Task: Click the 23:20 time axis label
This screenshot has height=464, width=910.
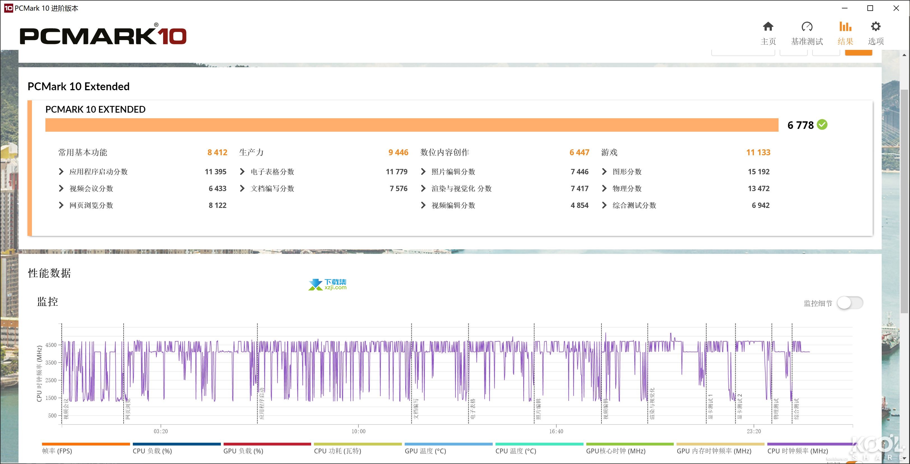Action: [754, 431]
